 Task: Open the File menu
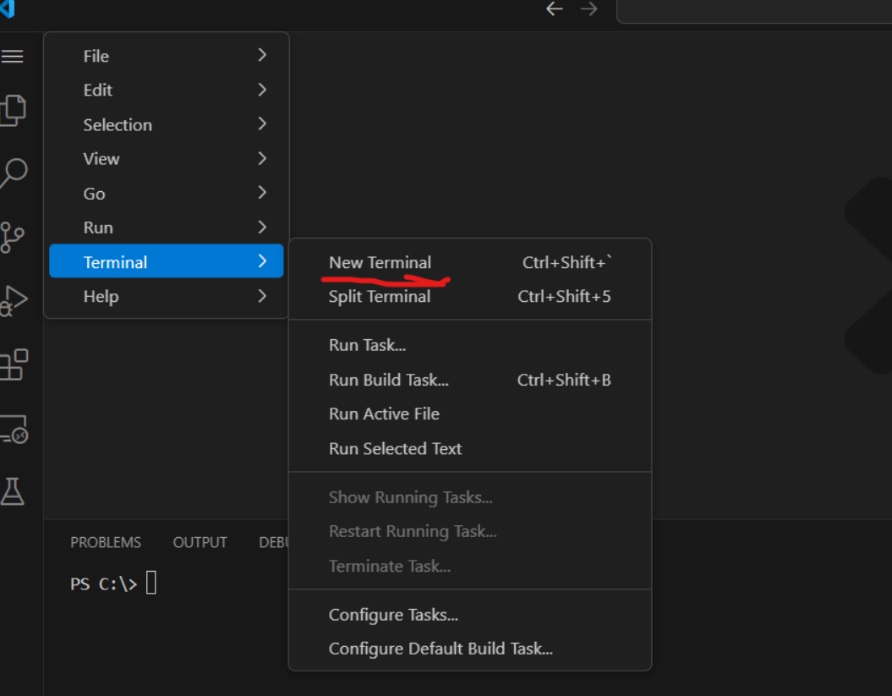pos(166,56)
